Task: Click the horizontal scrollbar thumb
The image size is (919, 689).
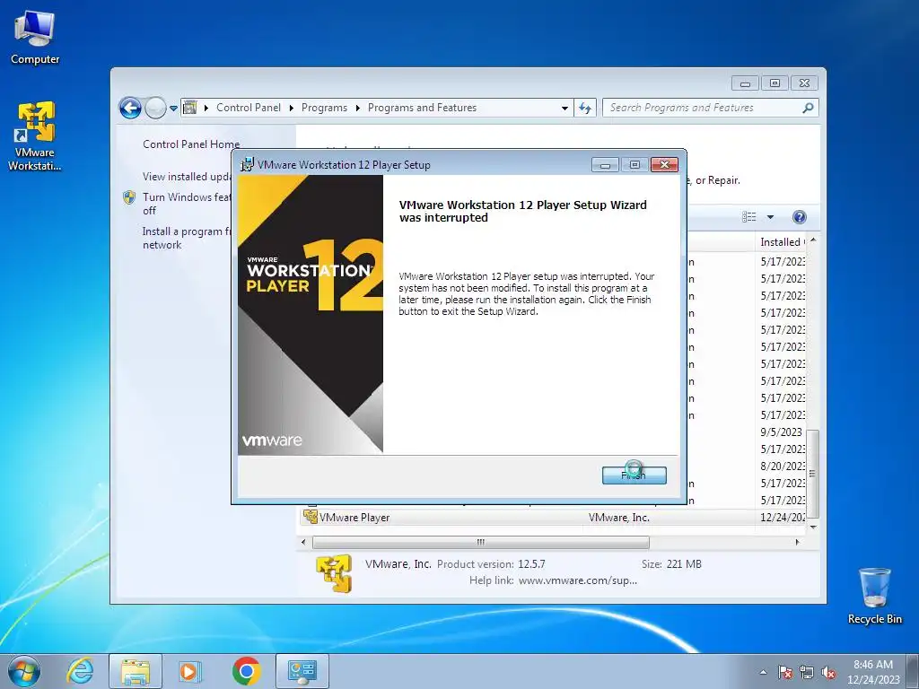Action: point(481,542)
